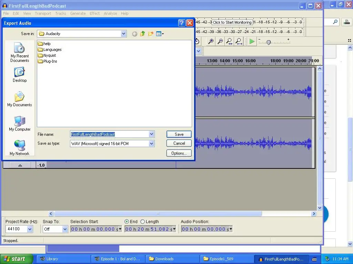
Task: Open My Computer in places bar
Action: coord(20,123)
